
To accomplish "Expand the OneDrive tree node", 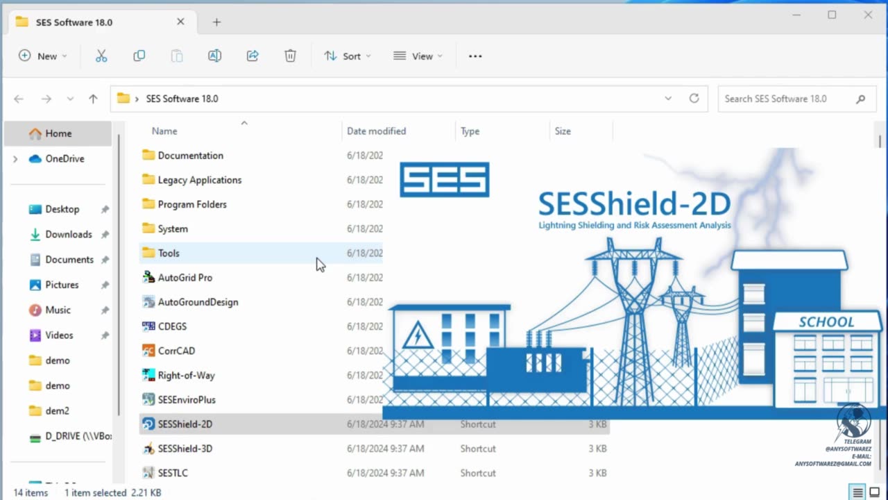I will 15,159.
